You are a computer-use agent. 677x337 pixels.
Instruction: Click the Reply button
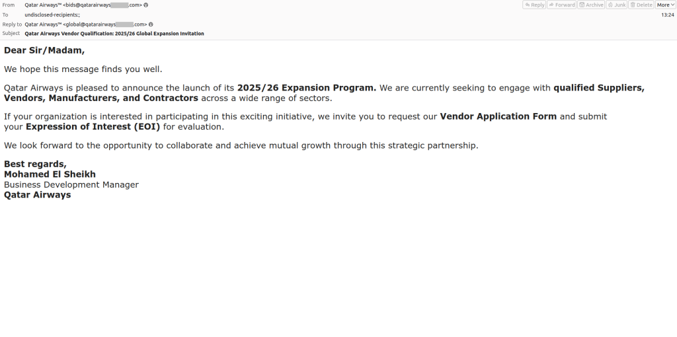pos(534,5)
